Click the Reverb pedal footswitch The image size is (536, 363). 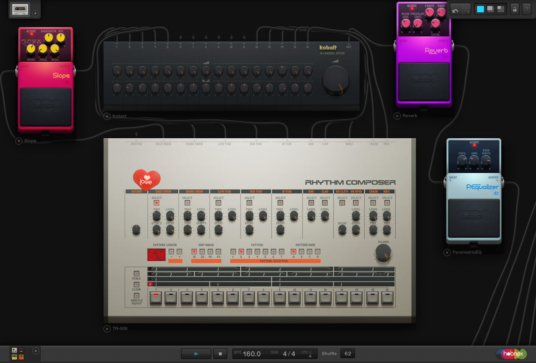[x=424, y=82]
